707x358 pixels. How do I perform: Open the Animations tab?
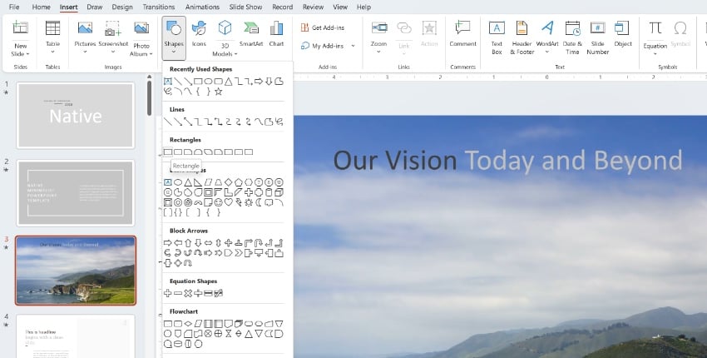[x=202, y=7]
